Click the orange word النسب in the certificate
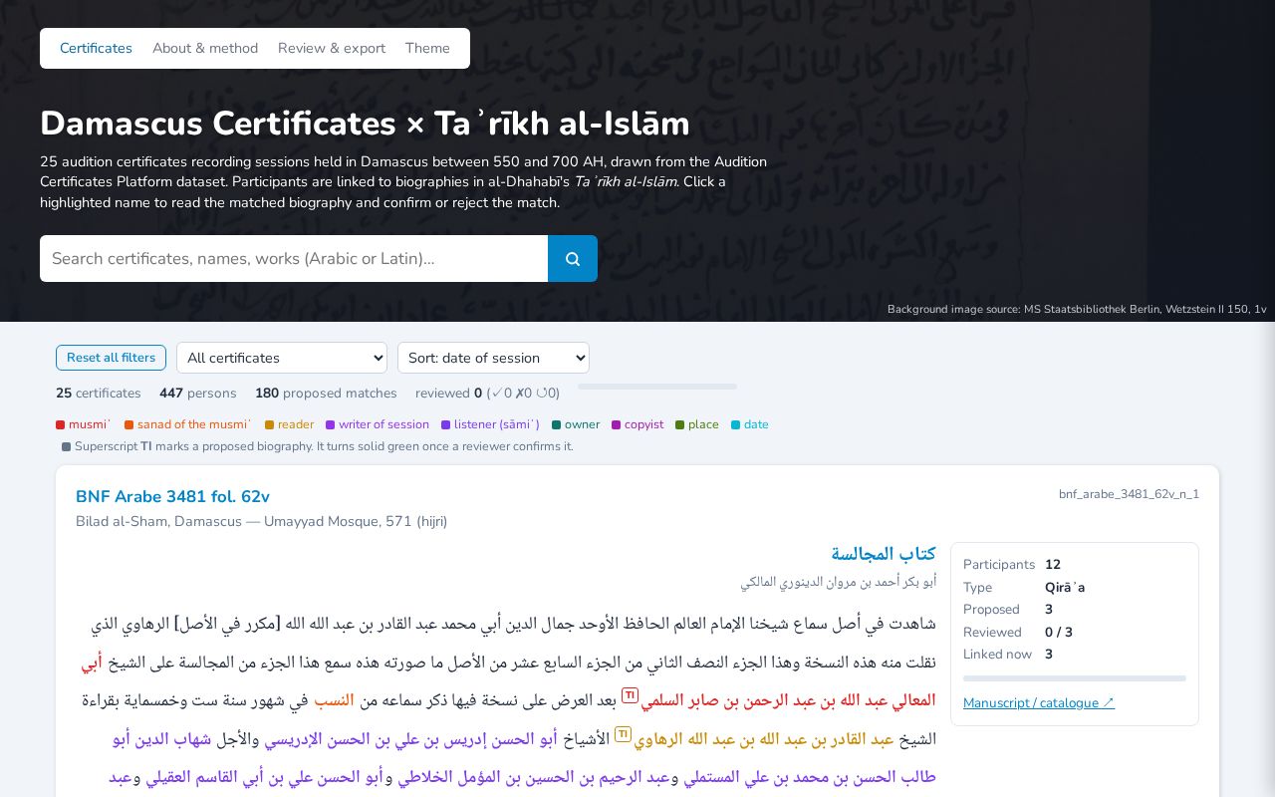The image size is (1275, 797). (334, 700)
